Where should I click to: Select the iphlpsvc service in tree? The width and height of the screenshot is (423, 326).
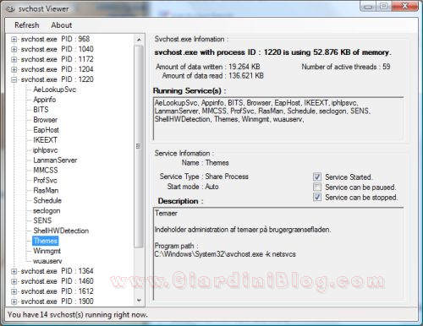coord(45,150)
